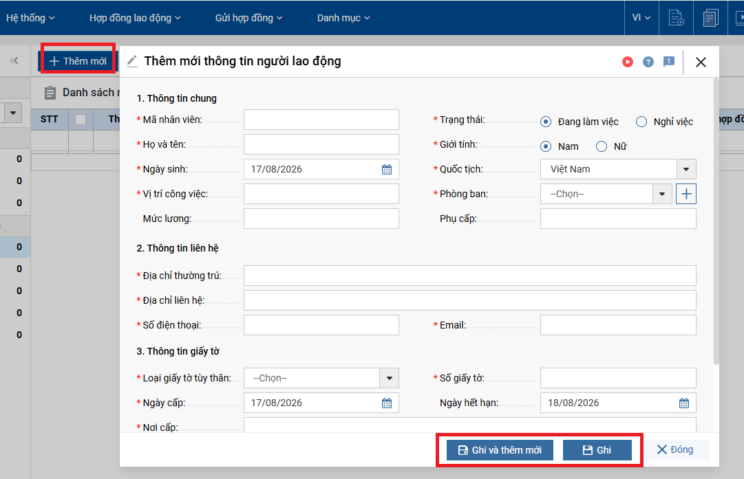744x479 pixels.
Task: Choose Nữ gender radio button
Action: [x=601, y=146]
